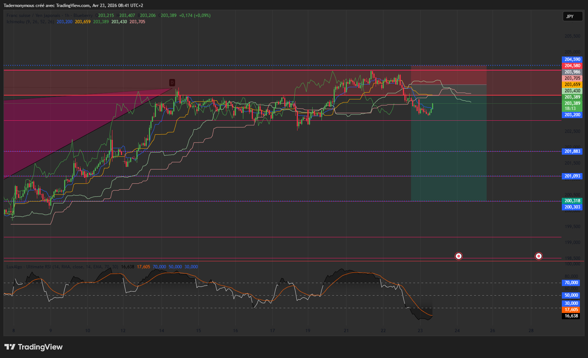Click the 201,500 price scale tick

(572, 163)
